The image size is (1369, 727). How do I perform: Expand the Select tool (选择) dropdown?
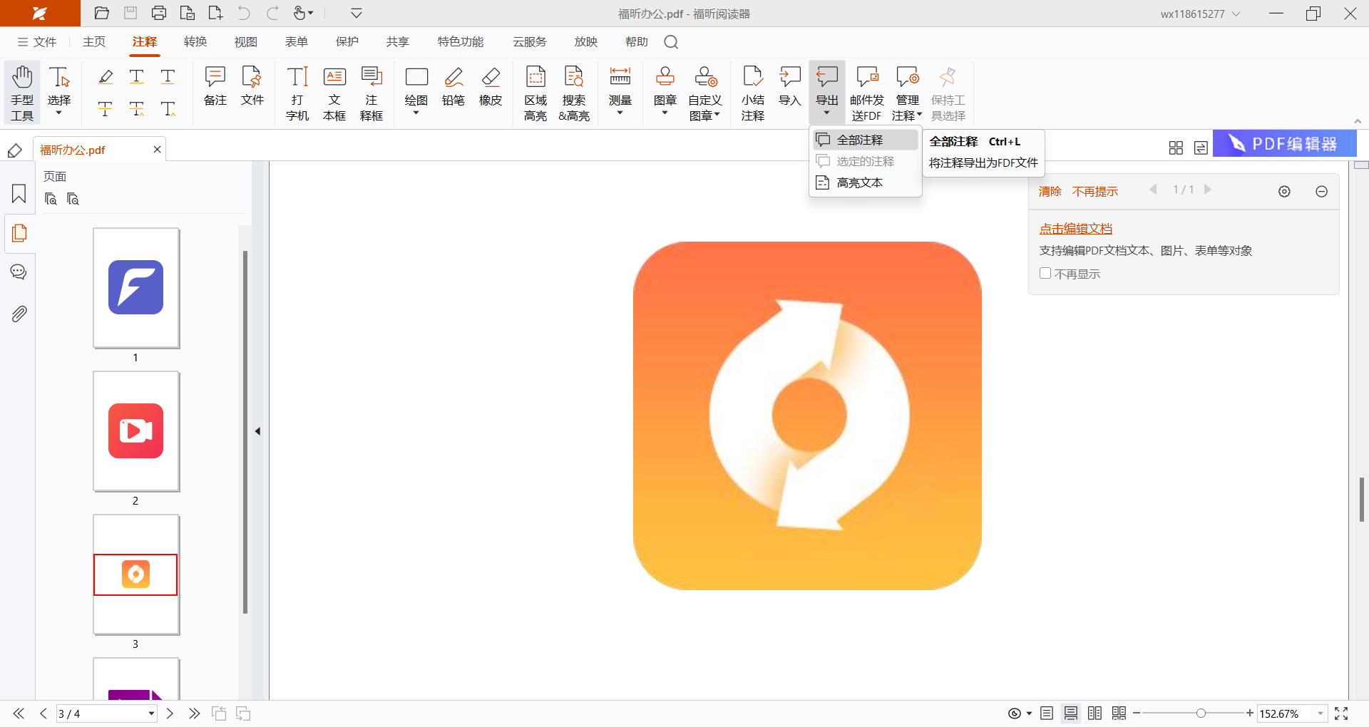tap(59, 113)
